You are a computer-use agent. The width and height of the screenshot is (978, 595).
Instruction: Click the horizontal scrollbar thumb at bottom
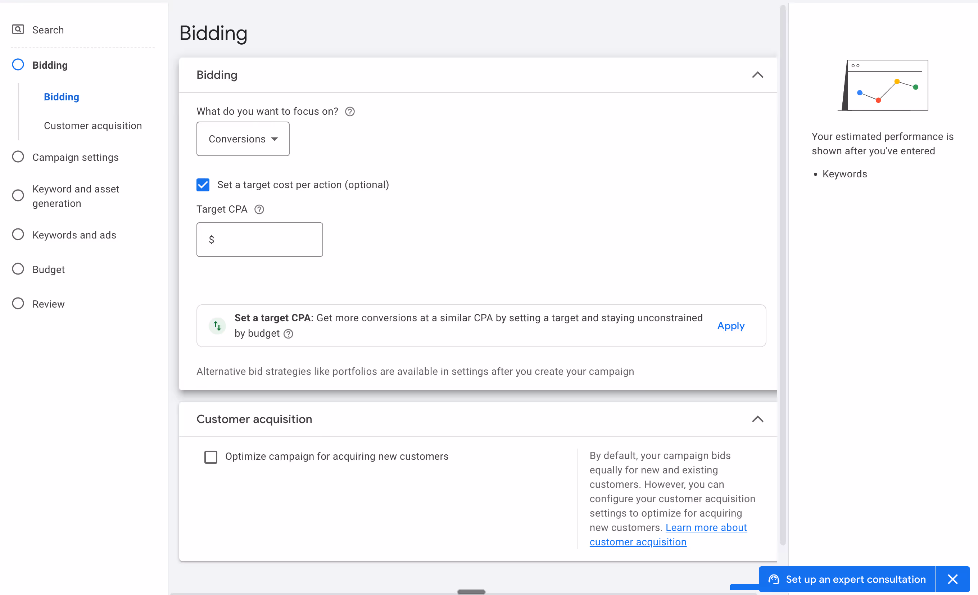pos(471,591)
